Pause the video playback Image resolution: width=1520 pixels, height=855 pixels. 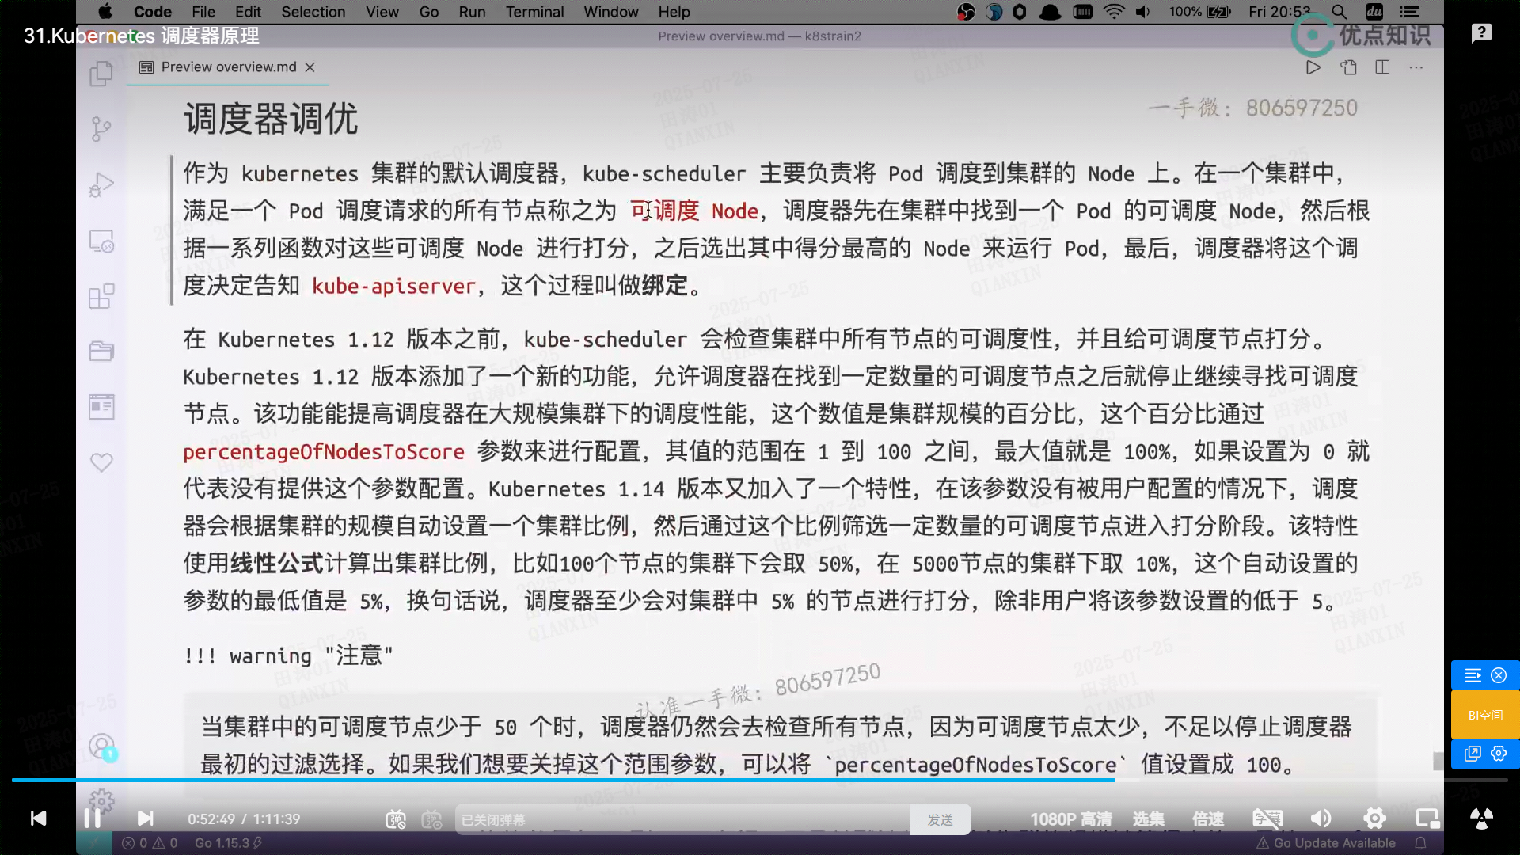(92, 819)
